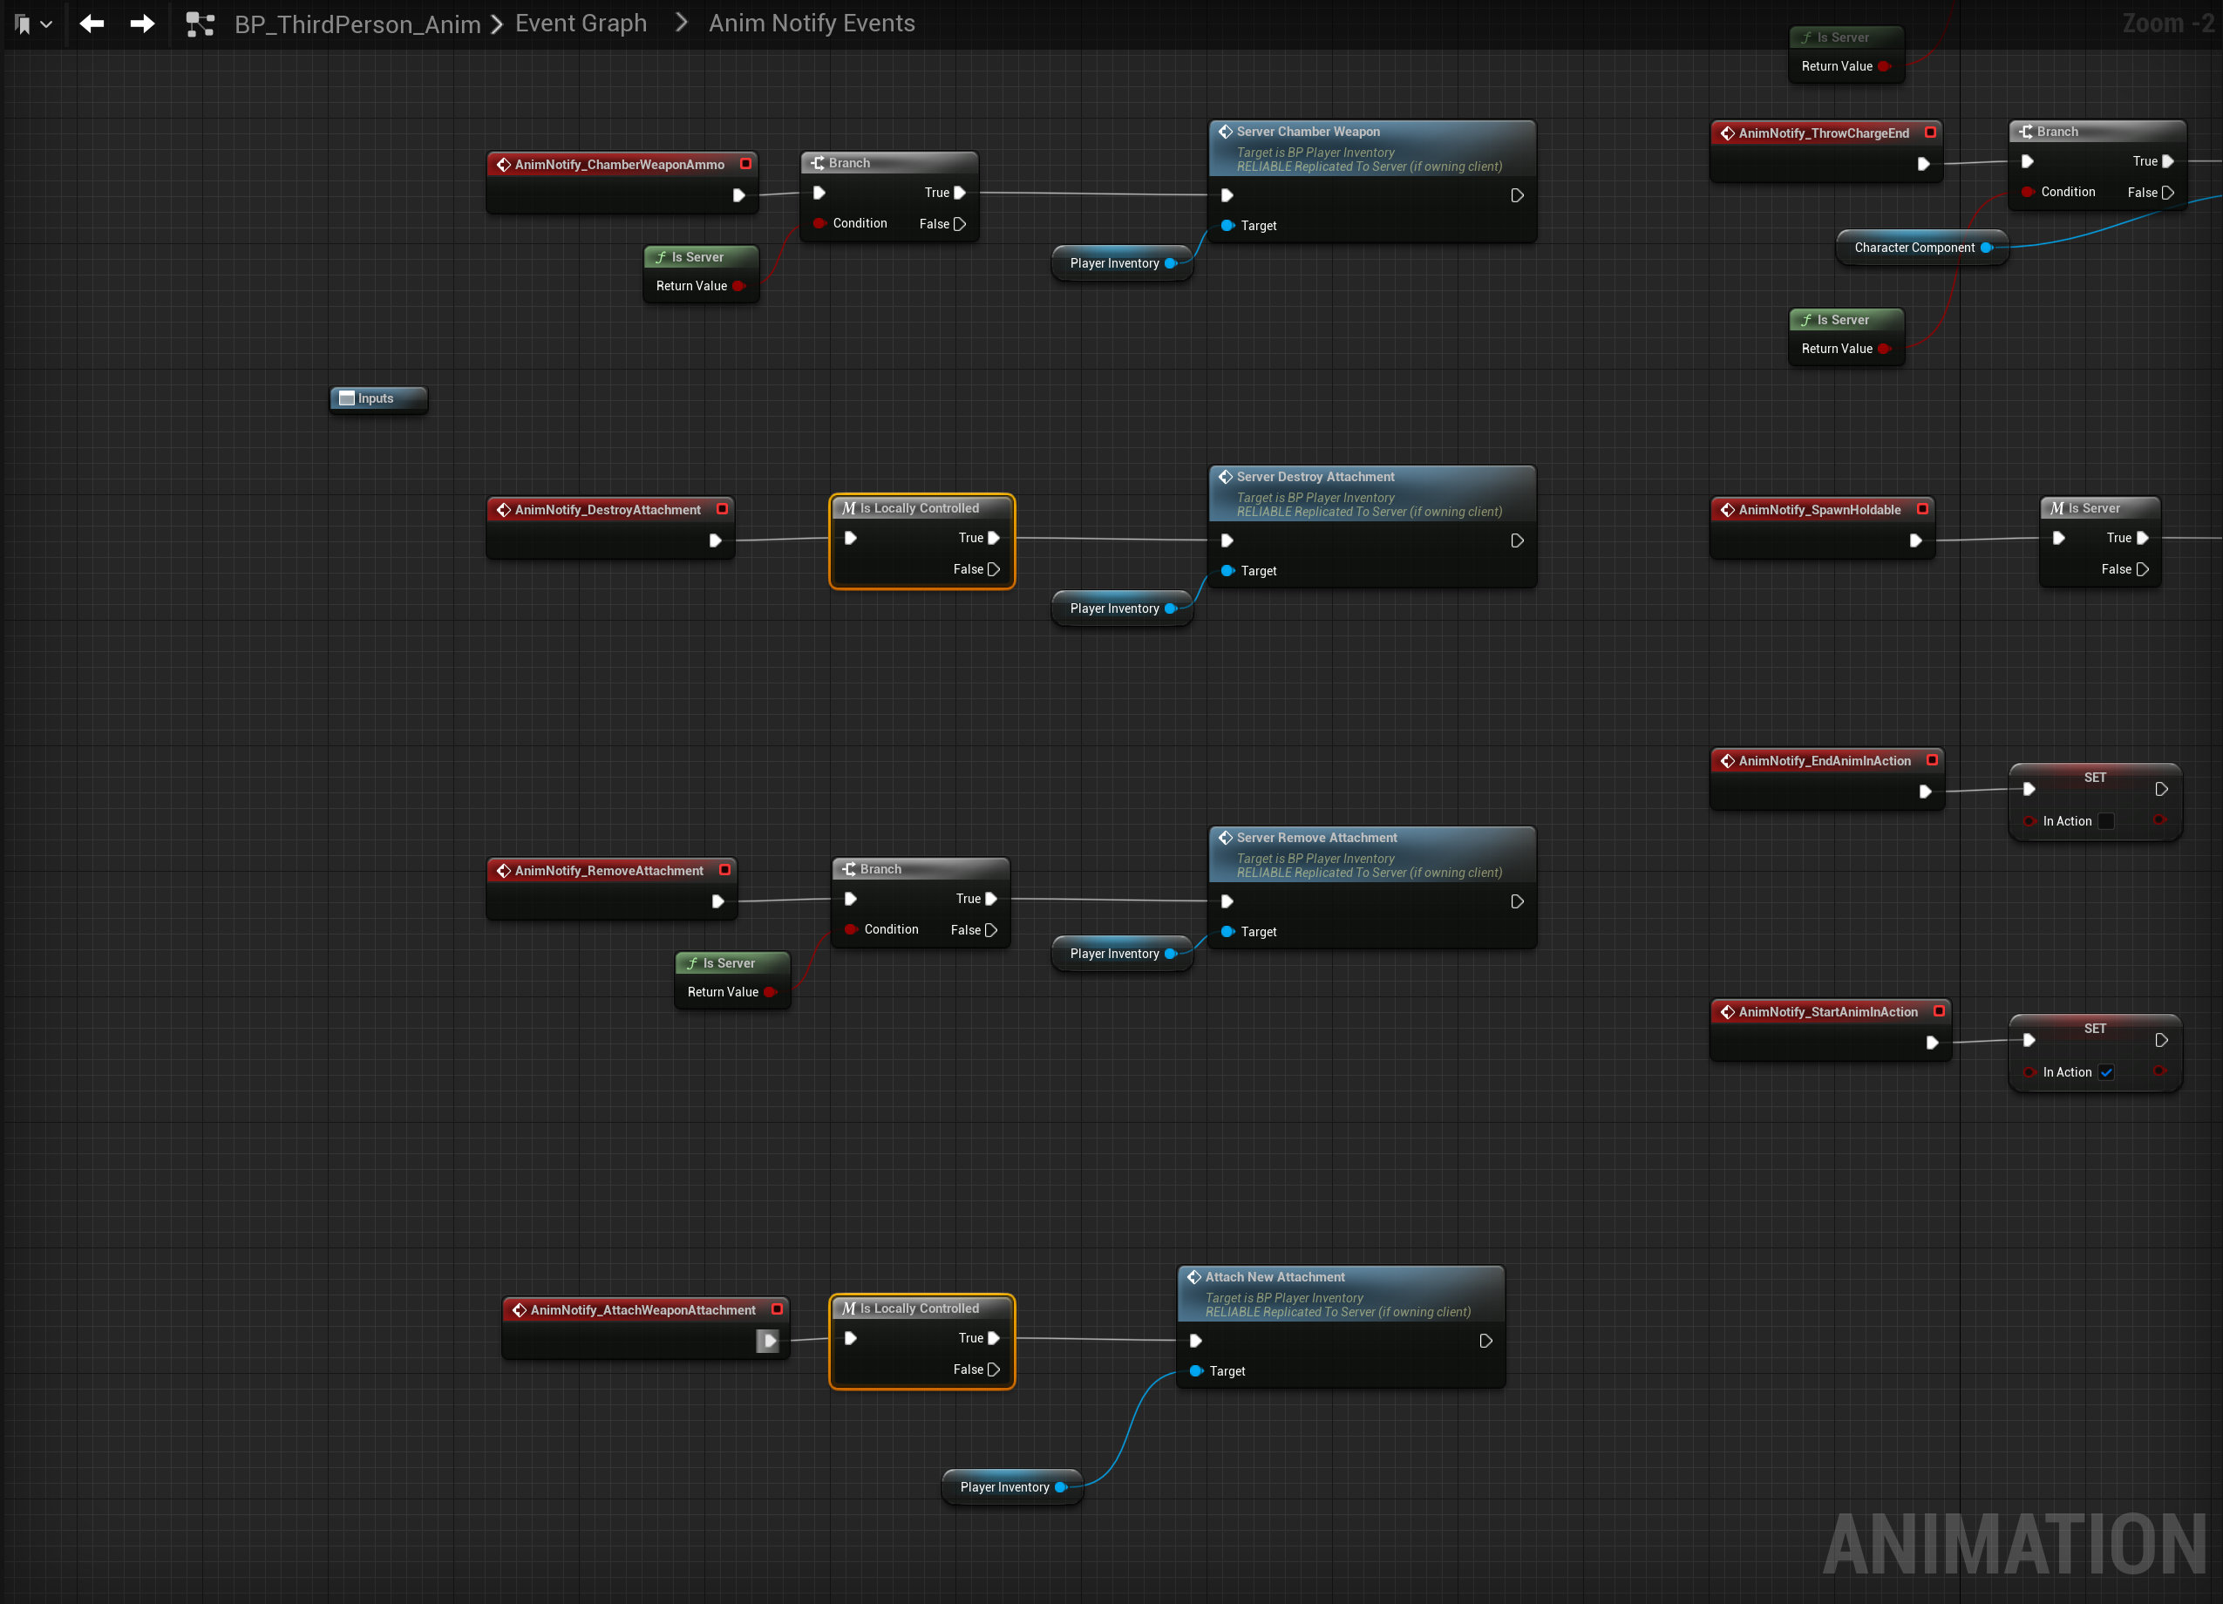2223x1604 pixels.
Task: Select the AnimNotify_SpawnHoldable event node header
Action: (1819, 509)
